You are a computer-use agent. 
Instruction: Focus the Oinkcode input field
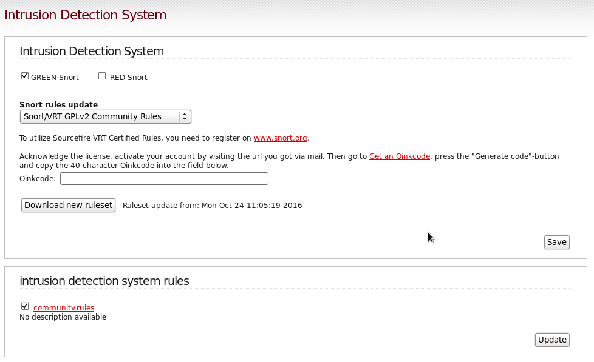click(164, 178)
